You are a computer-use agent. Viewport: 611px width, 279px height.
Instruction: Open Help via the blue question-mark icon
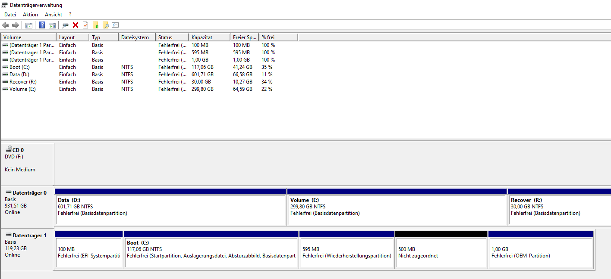(42, 25)
